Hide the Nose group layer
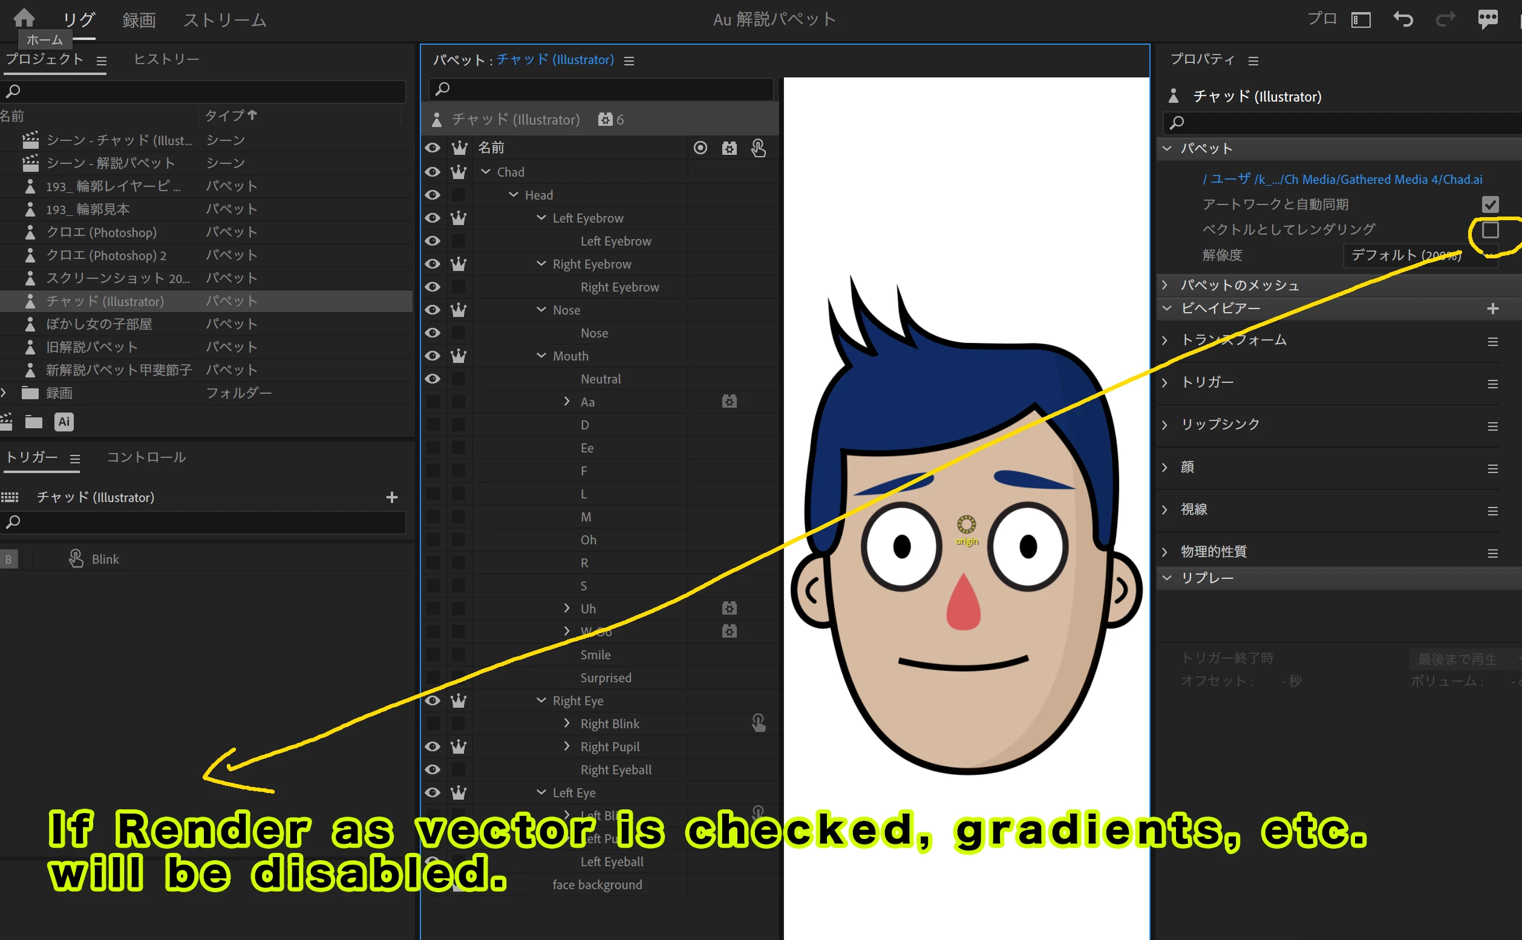This screenshot has width=1522, height=940. point(433,310)
